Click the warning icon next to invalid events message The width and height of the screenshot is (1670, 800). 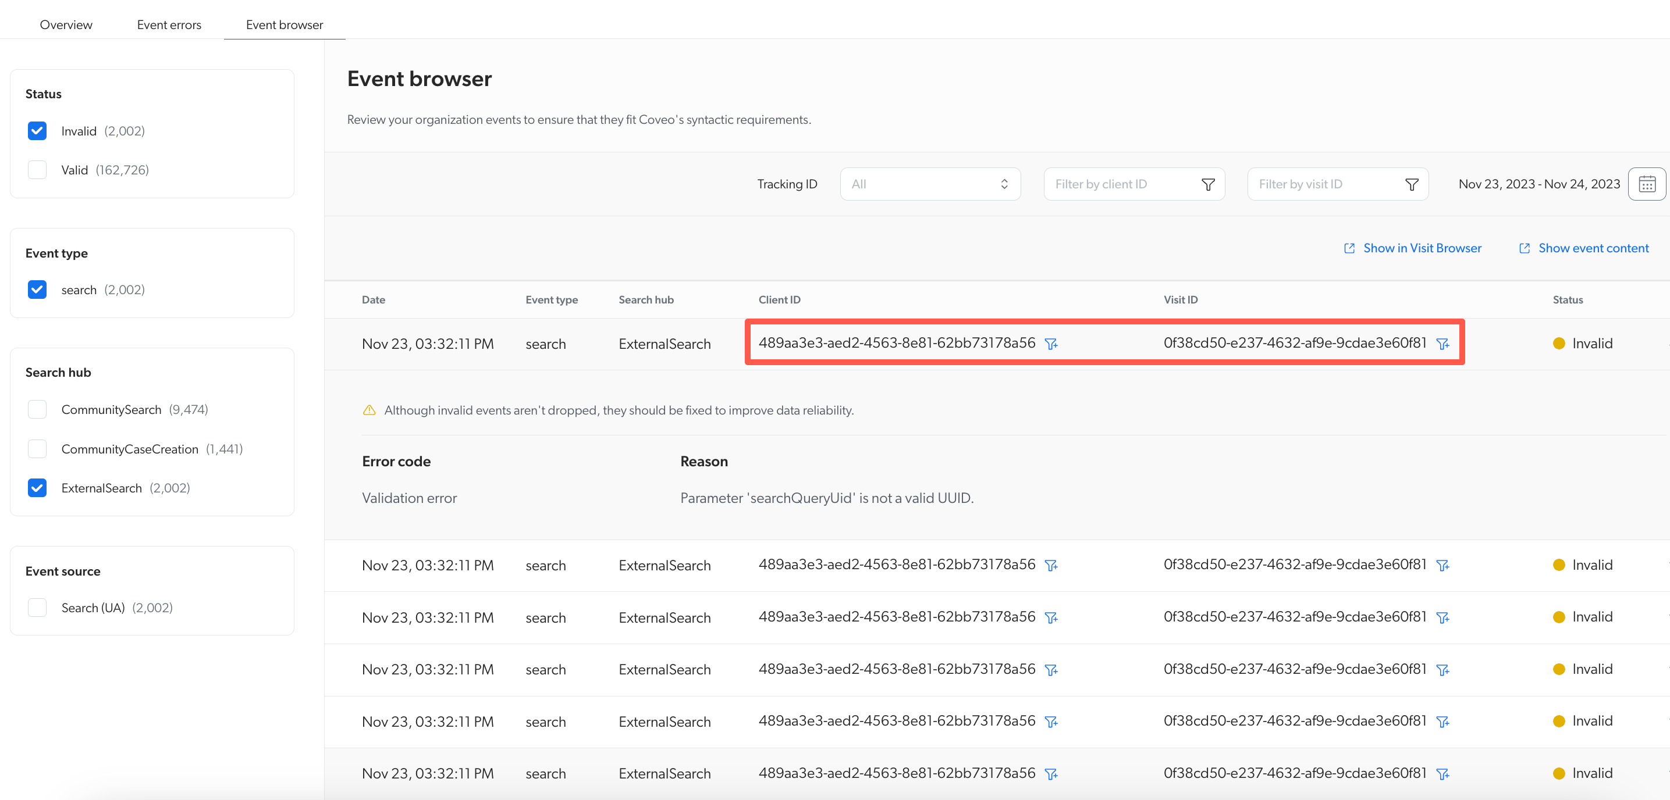tap(369, 409)
